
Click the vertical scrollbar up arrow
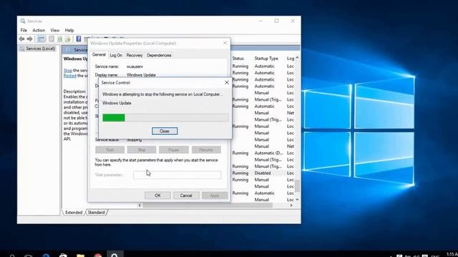tap(297, 58)
